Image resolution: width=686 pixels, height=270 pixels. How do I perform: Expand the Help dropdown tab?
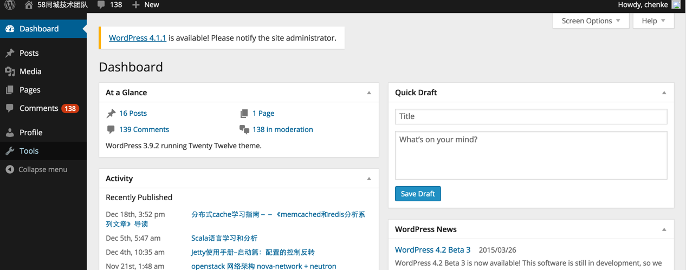653,21
